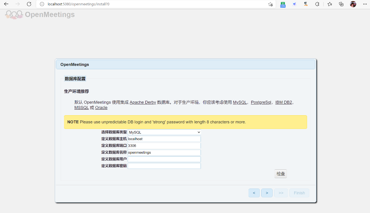This screenshot has height=213, width=370.
Task: Click the 选择数据库类型 label
Action: tap(114, 132)
